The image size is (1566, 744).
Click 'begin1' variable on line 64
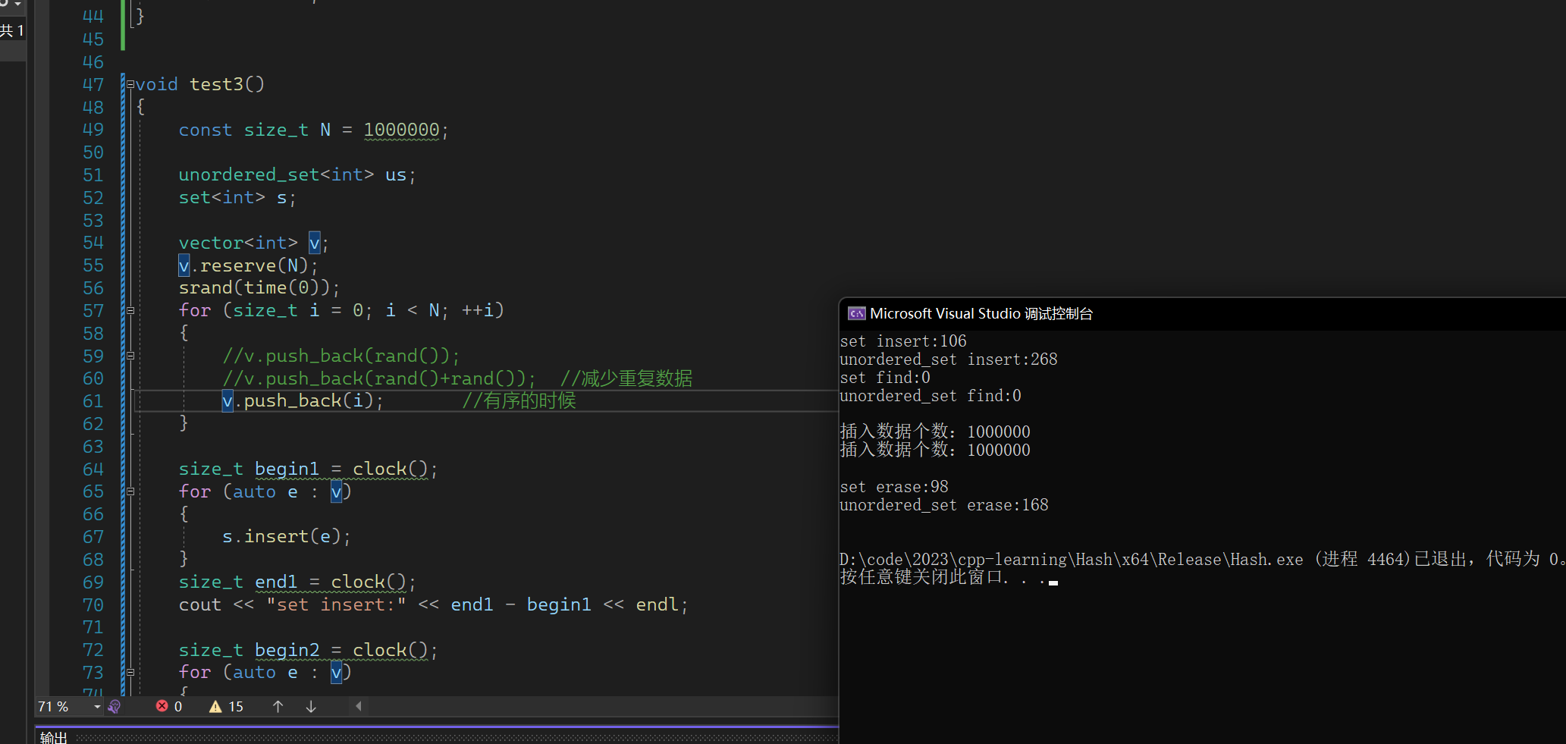pos(287,469)
